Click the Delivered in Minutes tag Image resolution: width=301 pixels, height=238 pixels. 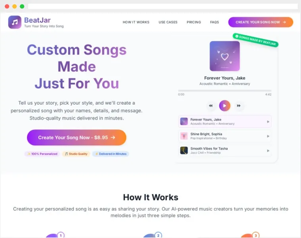111,154
